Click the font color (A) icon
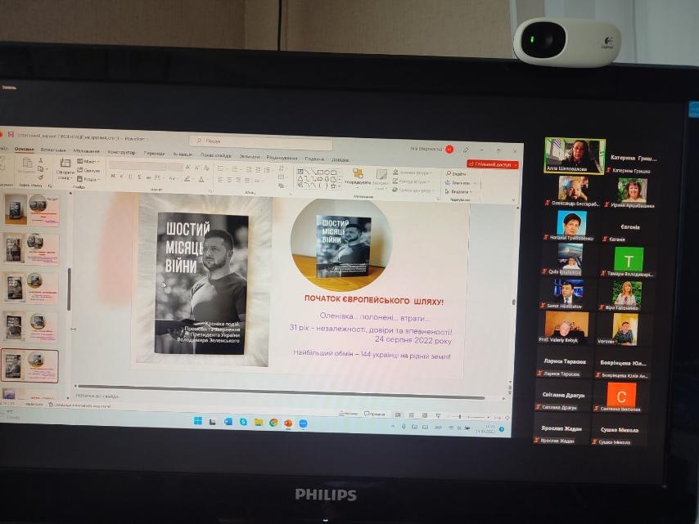The height and width of the screenshot is (524, 699). coord(201,179)
